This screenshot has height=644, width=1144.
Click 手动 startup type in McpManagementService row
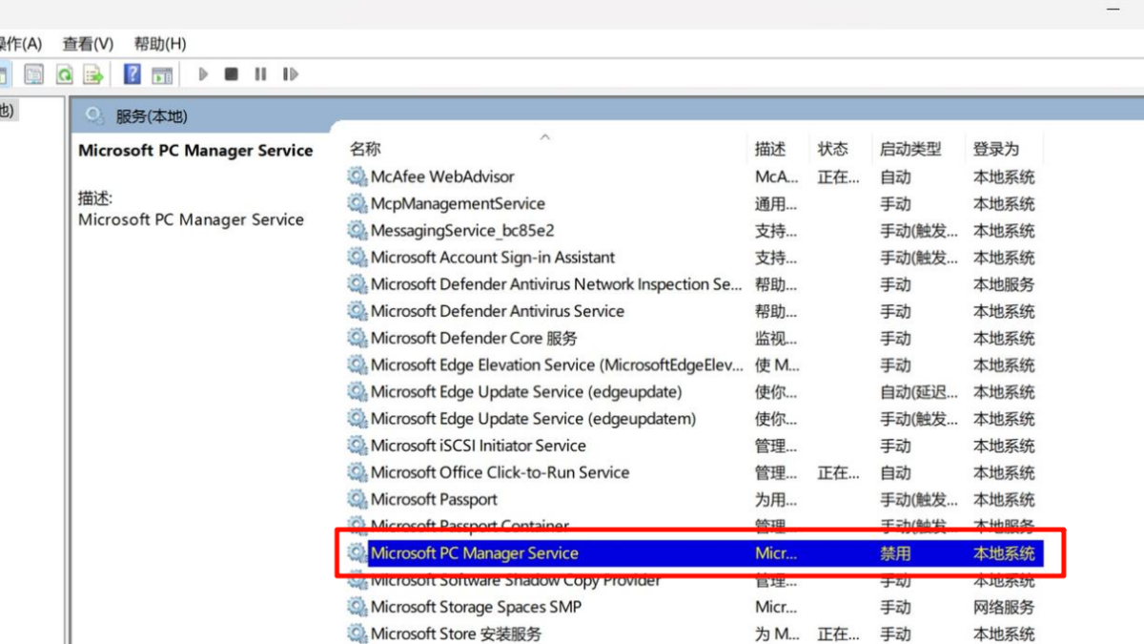click(x=895, y=203)
